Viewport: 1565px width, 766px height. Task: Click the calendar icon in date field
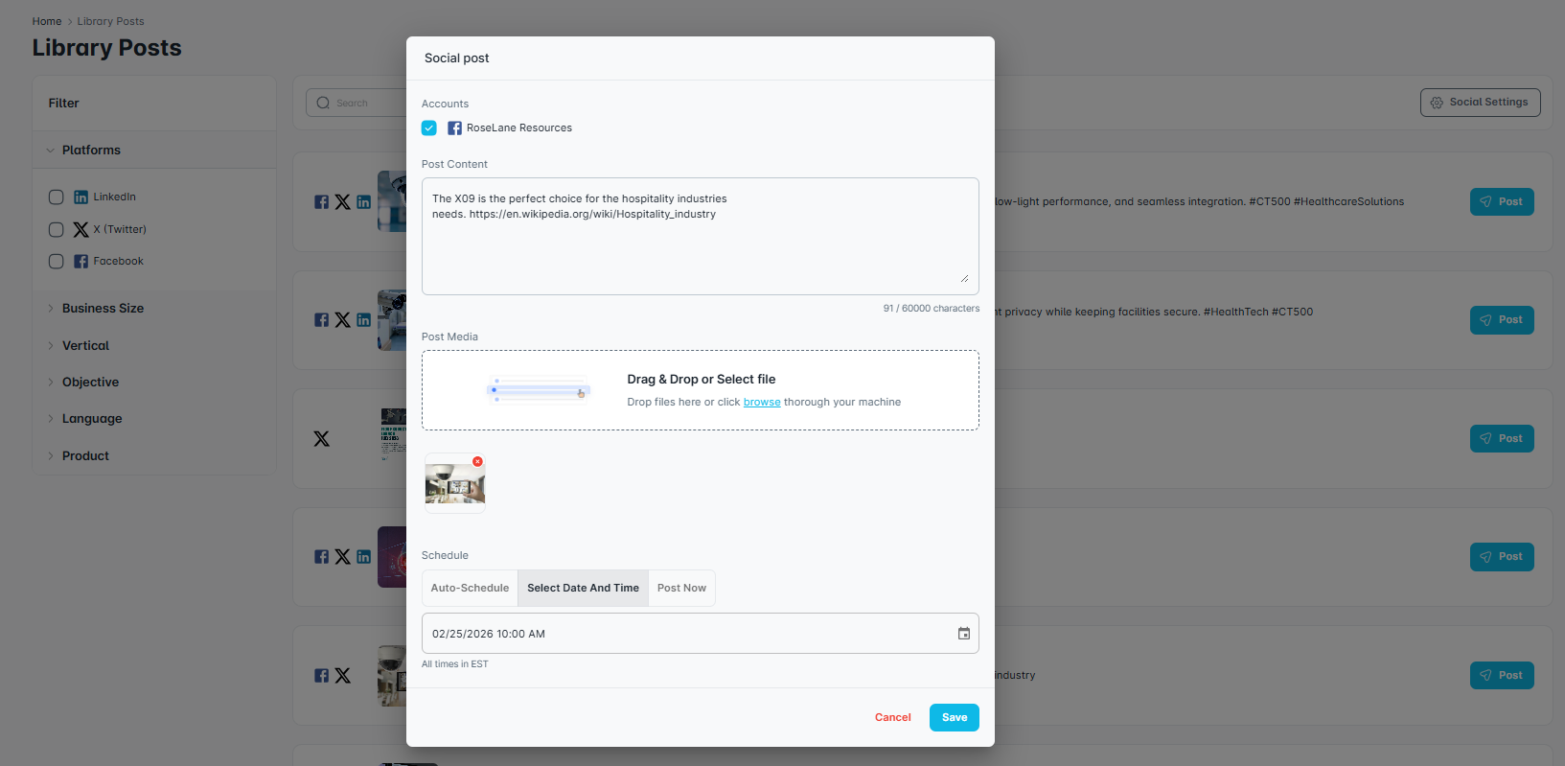[x=963, y=634]
